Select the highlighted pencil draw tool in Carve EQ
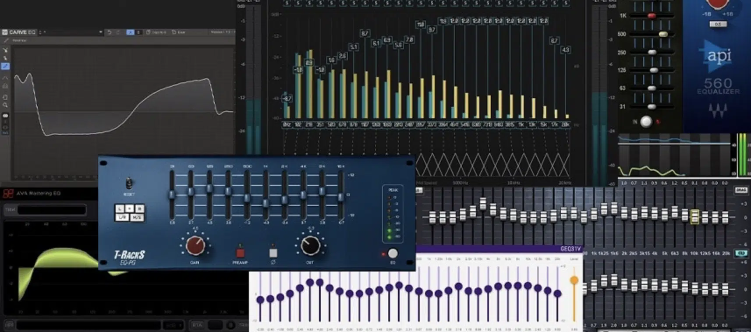 [x=5, y=66]
